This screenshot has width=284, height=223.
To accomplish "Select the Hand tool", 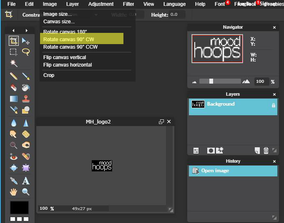I will click(14, 192).
